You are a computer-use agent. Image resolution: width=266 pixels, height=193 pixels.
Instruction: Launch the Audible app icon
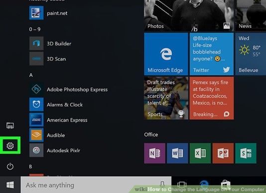pyautogui.click(x=36, y=135)
